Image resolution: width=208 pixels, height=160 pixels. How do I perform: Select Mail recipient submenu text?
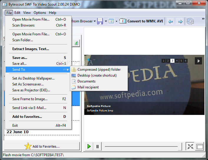pos(88,87)
